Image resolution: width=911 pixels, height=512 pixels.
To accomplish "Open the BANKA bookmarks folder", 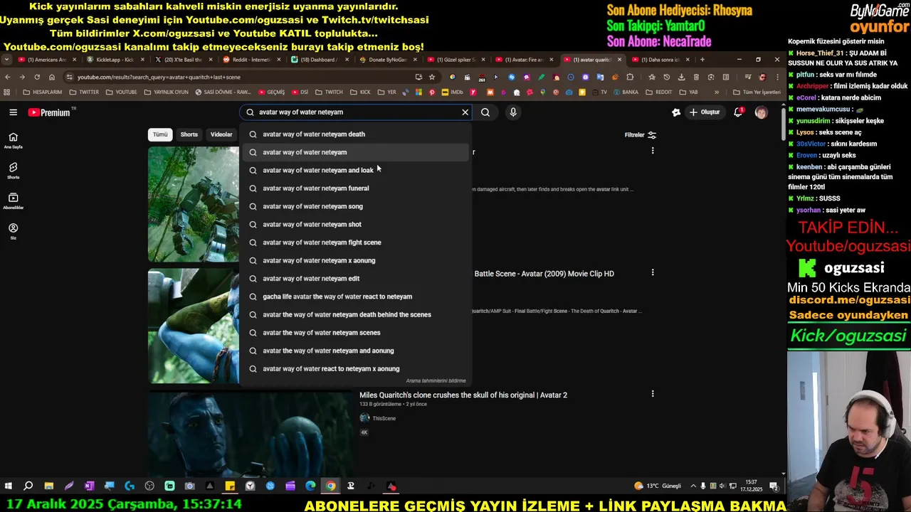I will 626,92.
